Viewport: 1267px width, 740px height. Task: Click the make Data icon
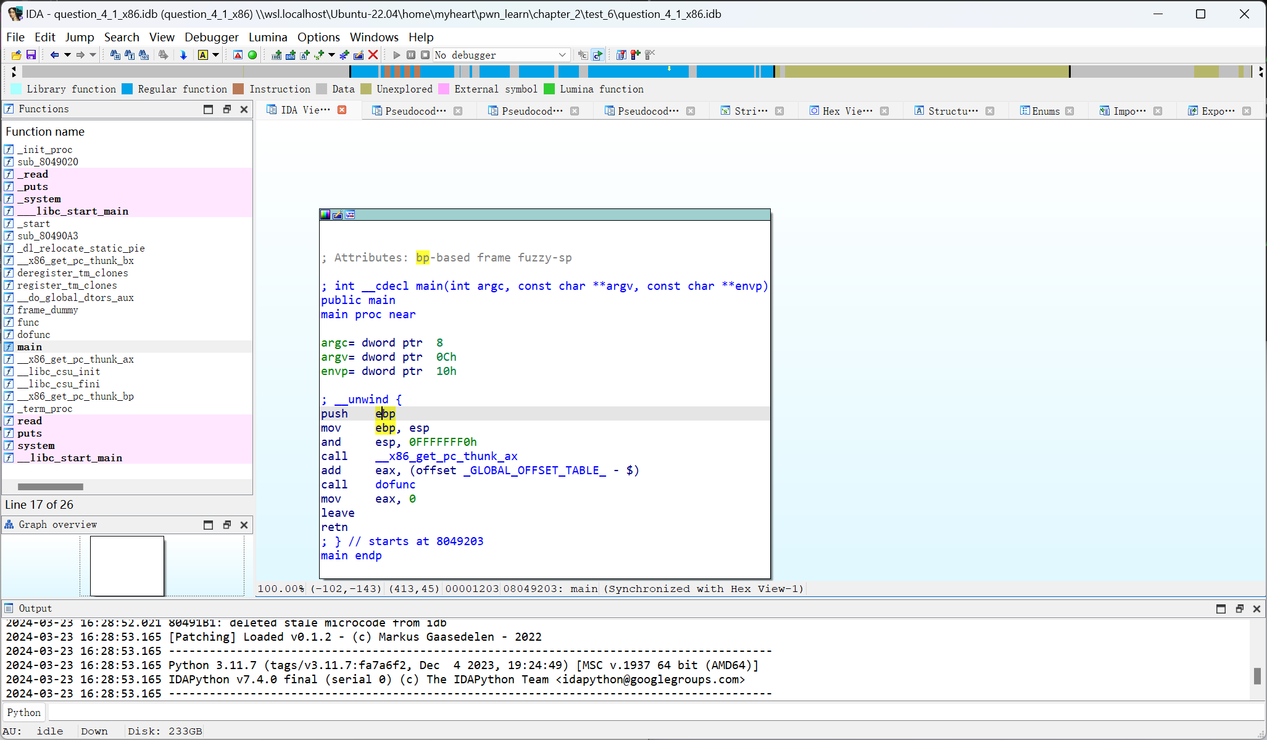pos(291,55)
